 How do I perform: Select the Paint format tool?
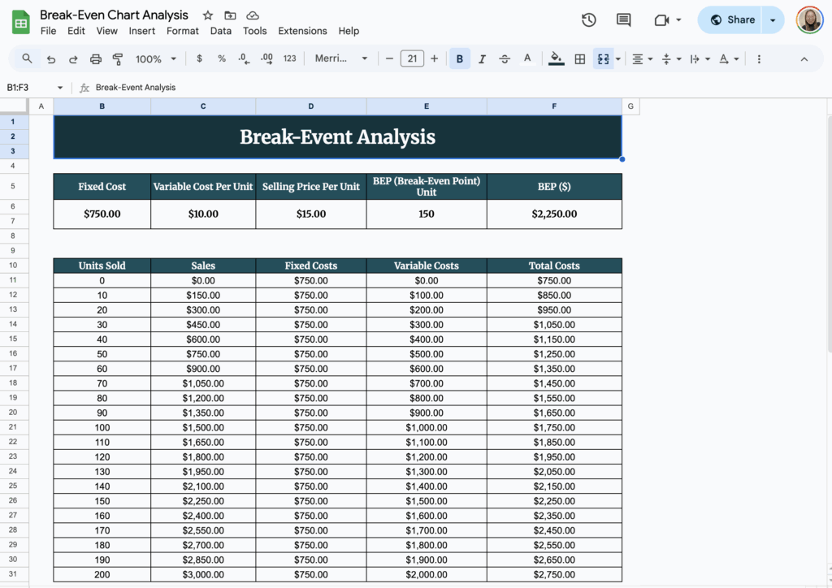point(117,58)
